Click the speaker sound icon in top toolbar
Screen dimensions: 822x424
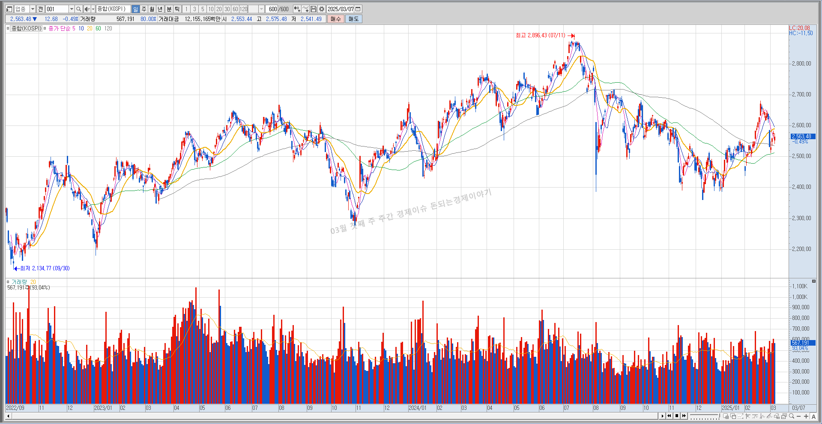[87, 9]
